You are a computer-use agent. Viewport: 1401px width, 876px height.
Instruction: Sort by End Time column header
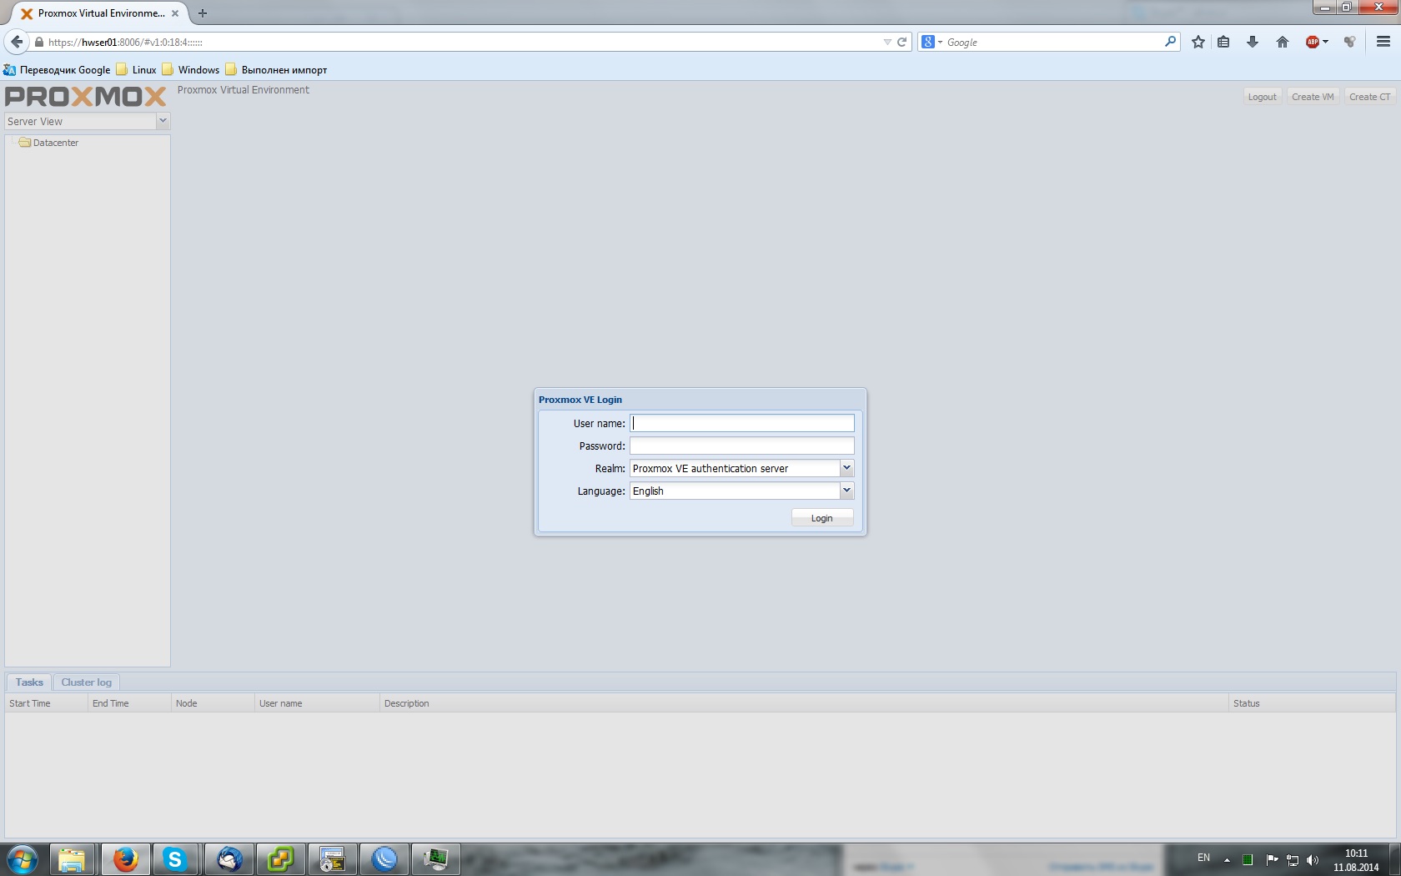point(129,703)
